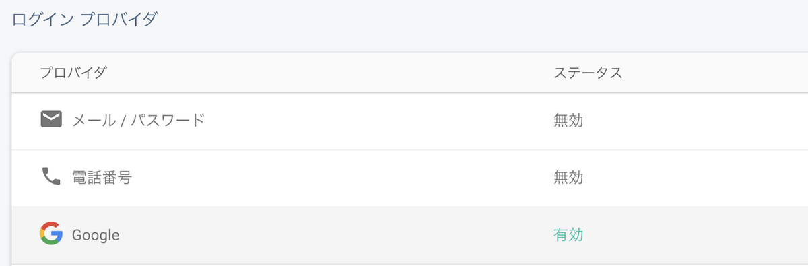The width and height of the screenshot is (808, 266).
Task: Click the phone handset icon
Action: coord(51,176)
